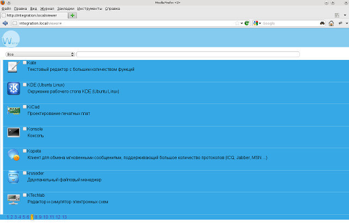Go to page 3 of the list
Image resolution: width=349 pixels, height=224 pixels.
[x=16, y=217]
